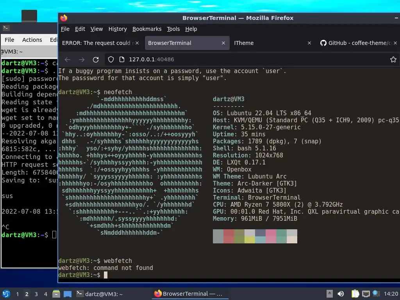This screenshot has height=300, width=400.
Task: Click the page info document icon
Action: coord(122,59)
